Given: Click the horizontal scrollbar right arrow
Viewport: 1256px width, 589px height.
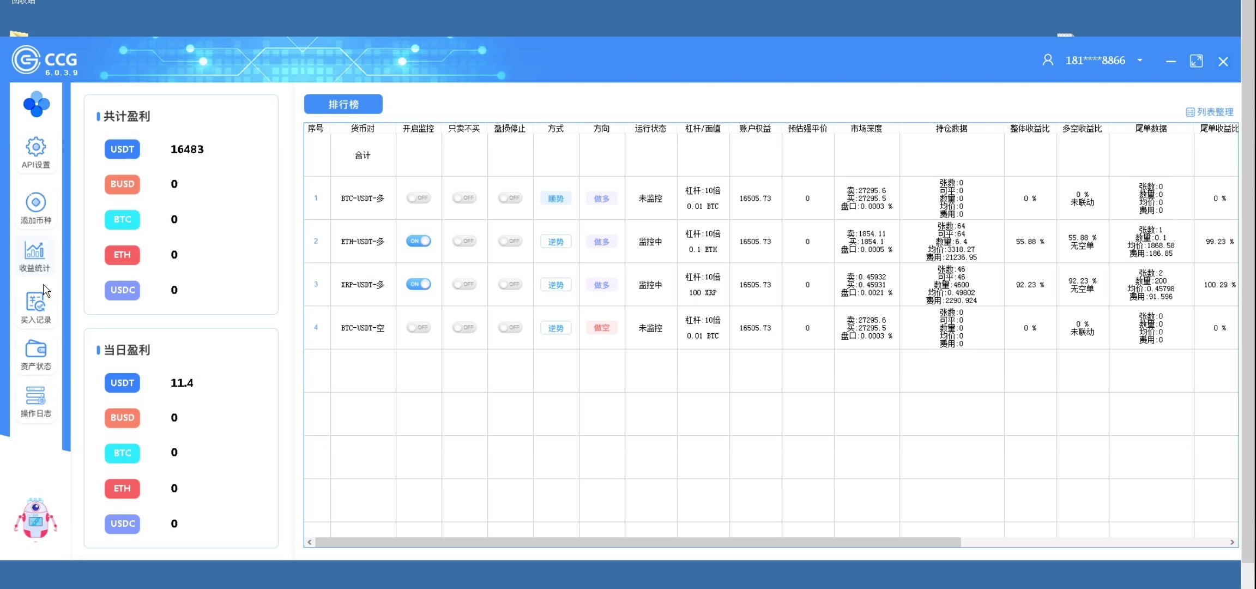Looking at the screenshot, I should 1232,542.
